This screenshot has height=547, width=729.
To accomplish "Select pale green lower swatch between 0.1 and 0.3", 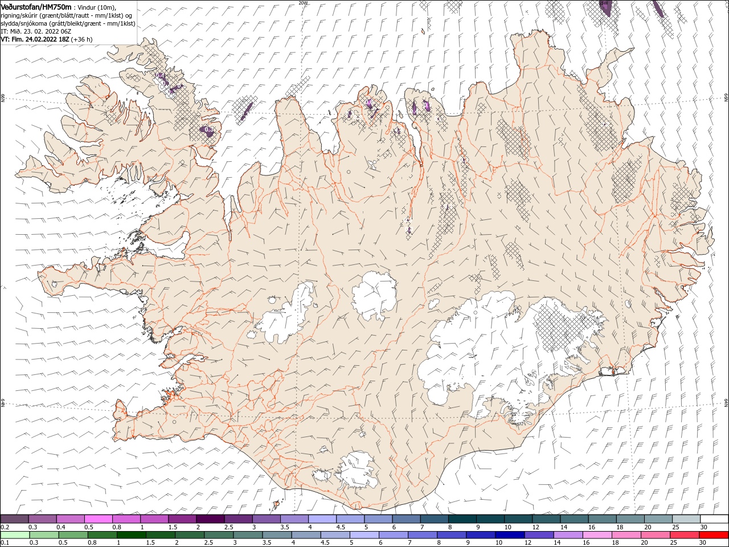I will (15, 535).
